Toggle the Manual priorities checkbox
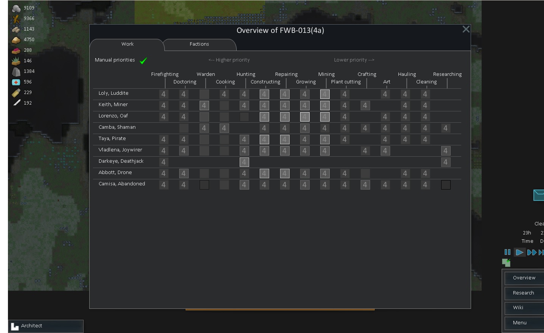This screenshot has height=333, width=544. point(143,60)
